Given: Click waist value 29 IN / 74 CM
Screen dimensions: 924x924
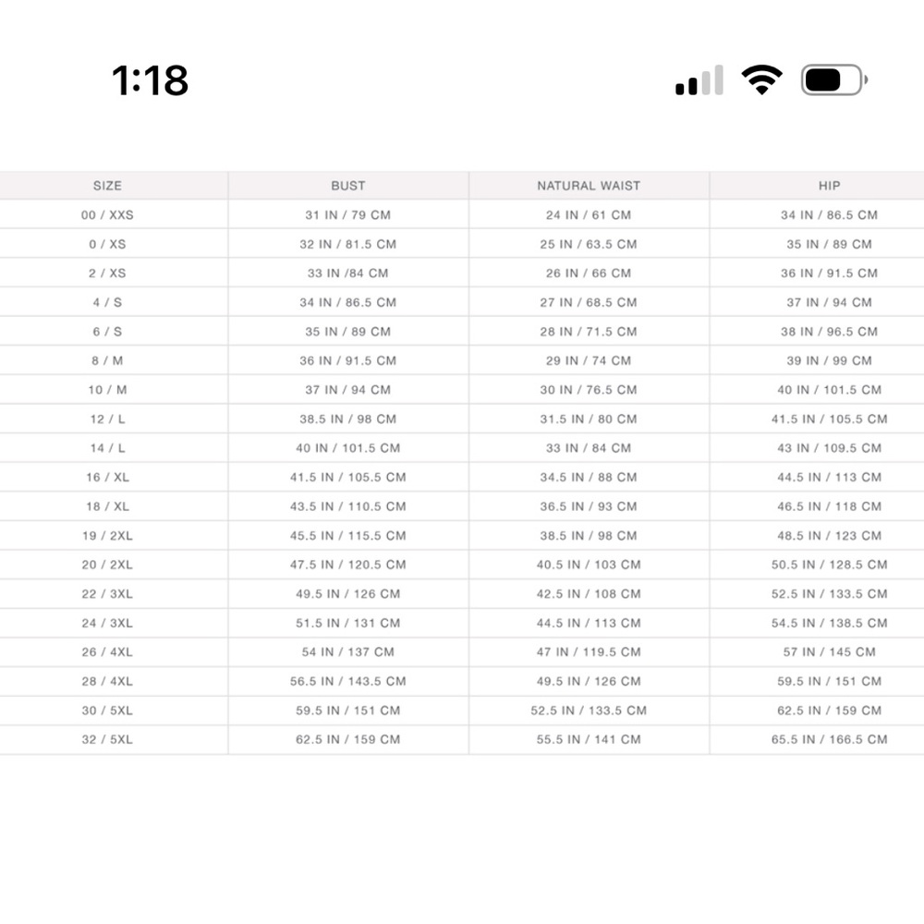Looking at the screenshot, I should pyautogui.click(x=589, y=360).
